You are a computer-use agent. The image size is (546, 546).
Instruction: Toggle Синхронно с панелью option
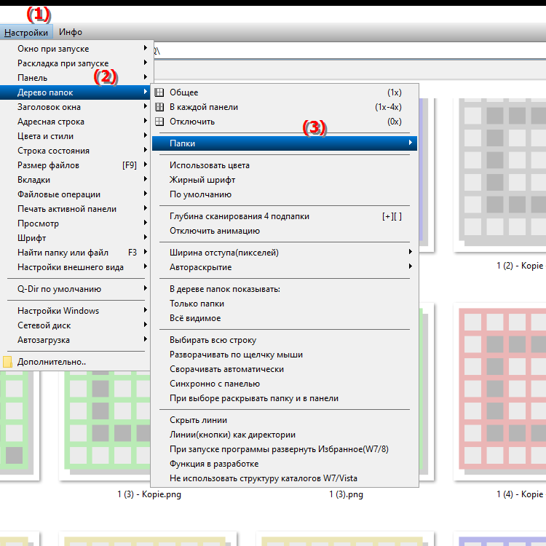tap(285, 384)
